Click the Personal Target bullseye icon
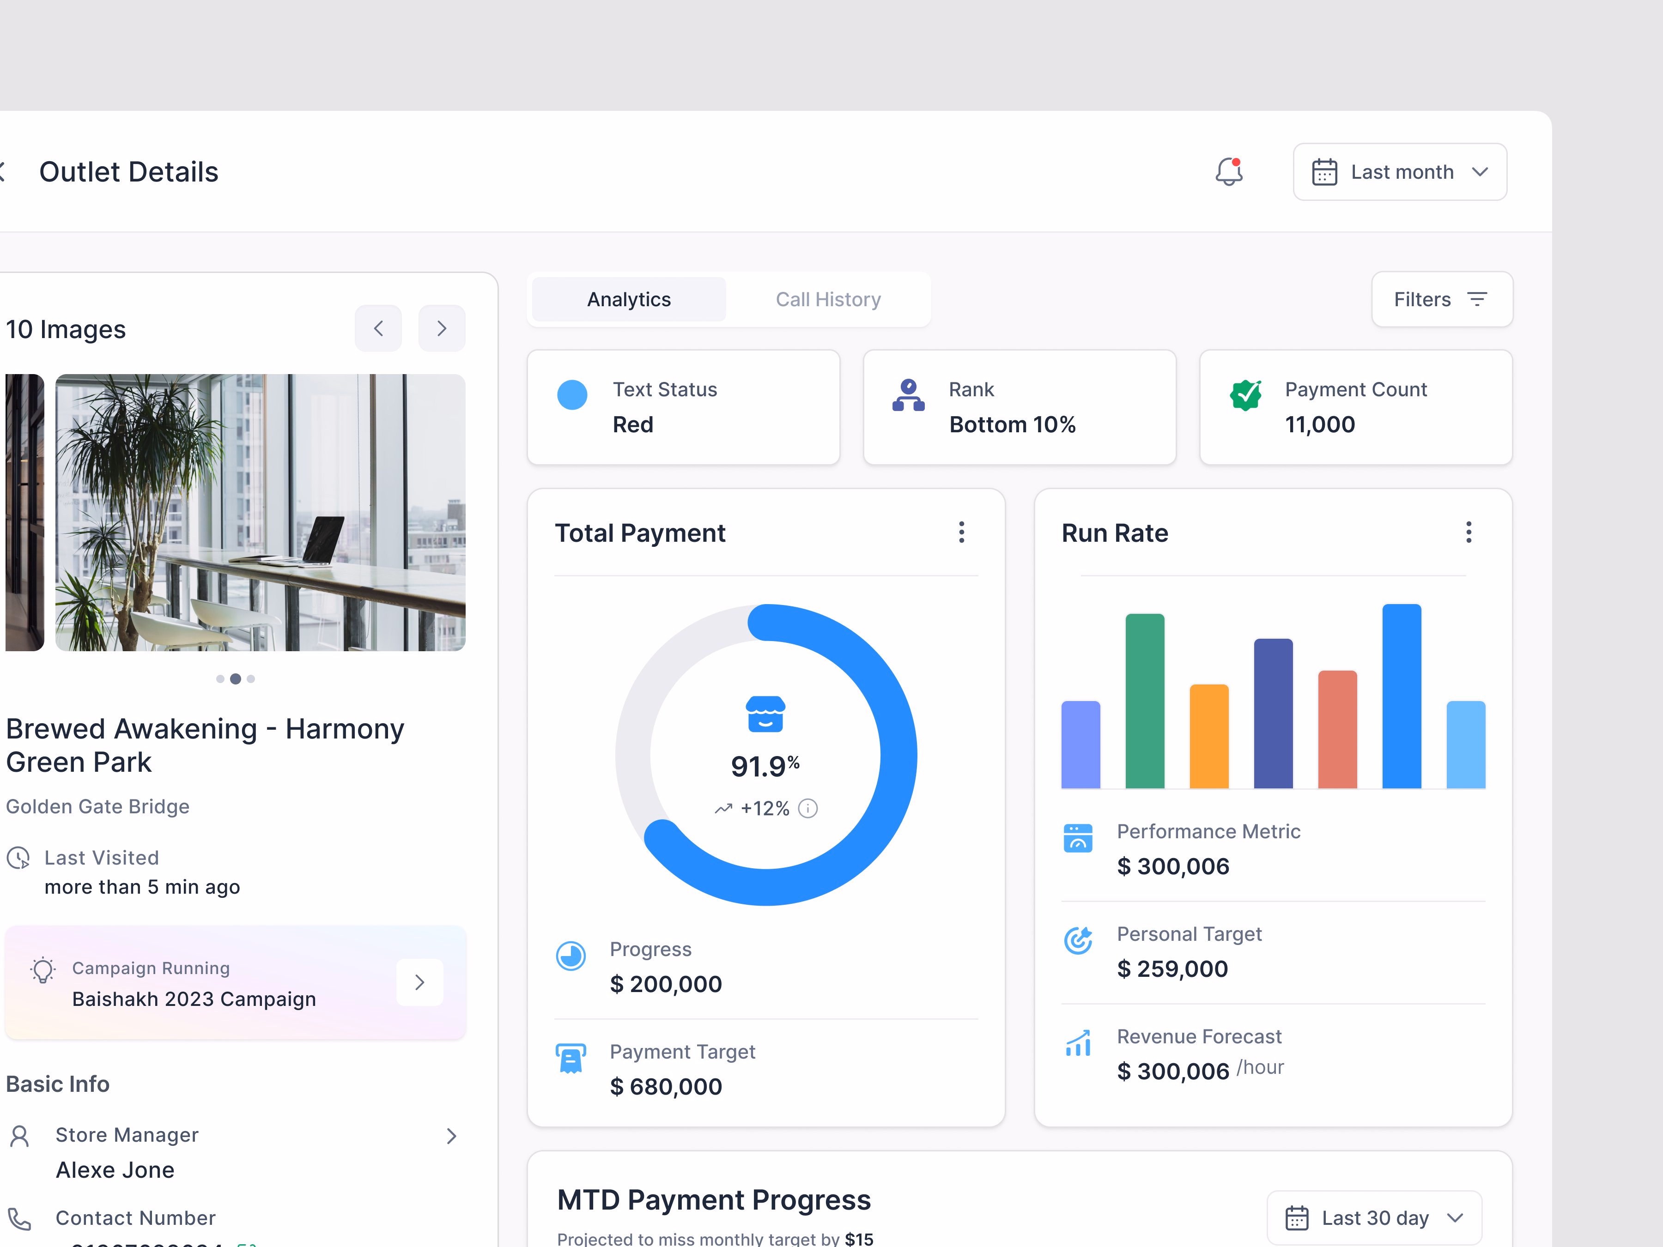Image resolution: width=1663 pixels, height=1247 pixels. pyautogui.click(x=1077, y=939)
